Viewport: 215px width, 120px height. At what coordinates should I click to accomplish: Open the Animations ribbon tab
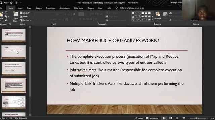[64, 8]
